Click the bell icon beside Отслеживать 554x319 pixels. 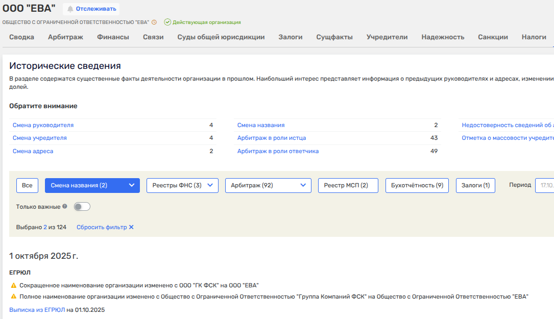(70, 9)
